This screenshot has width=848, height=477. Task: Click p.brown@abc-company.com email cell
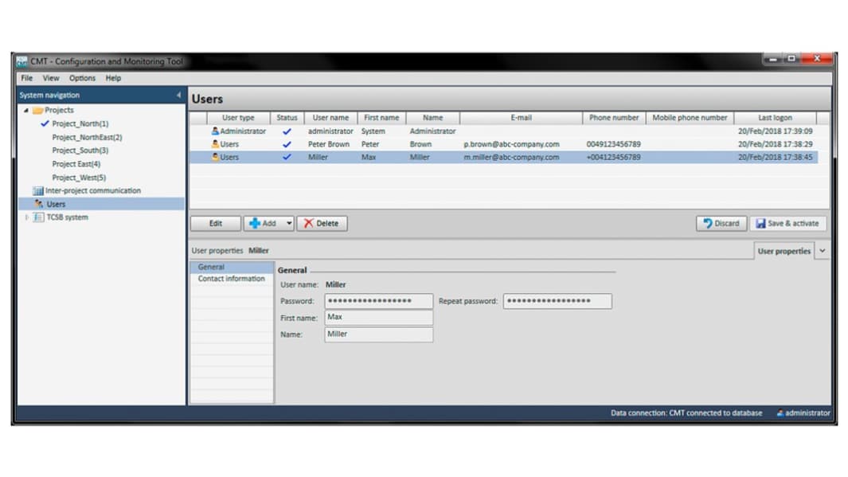point(512,144)
